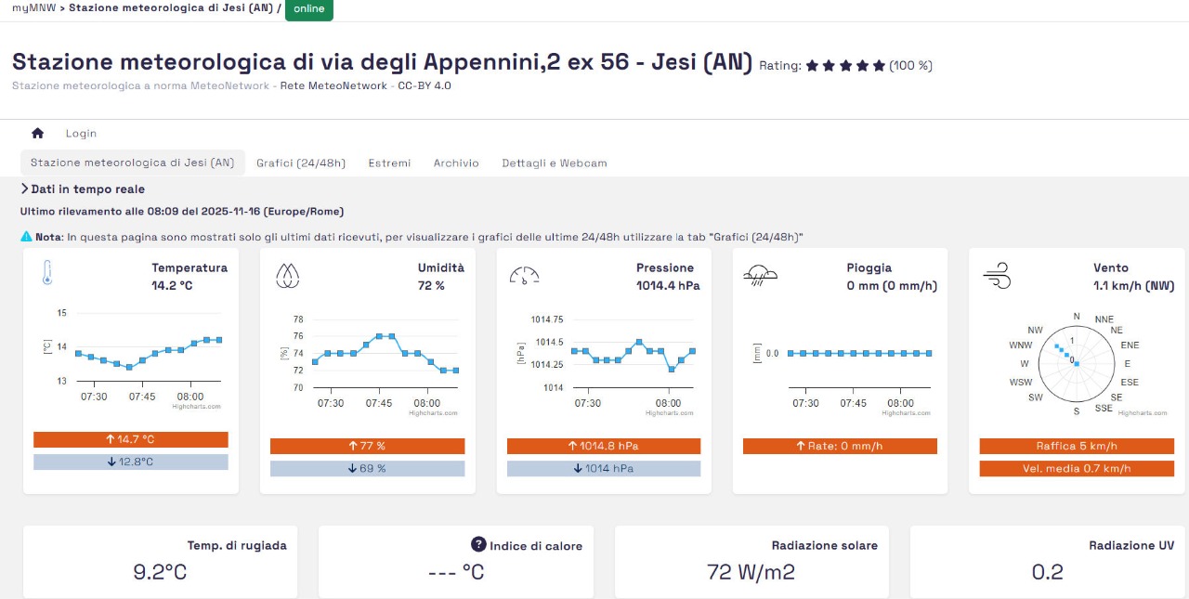Click the warning bell icon beside Nota
The width and height of the screenshot is (1189, 599).
click(x=26, y=237)
